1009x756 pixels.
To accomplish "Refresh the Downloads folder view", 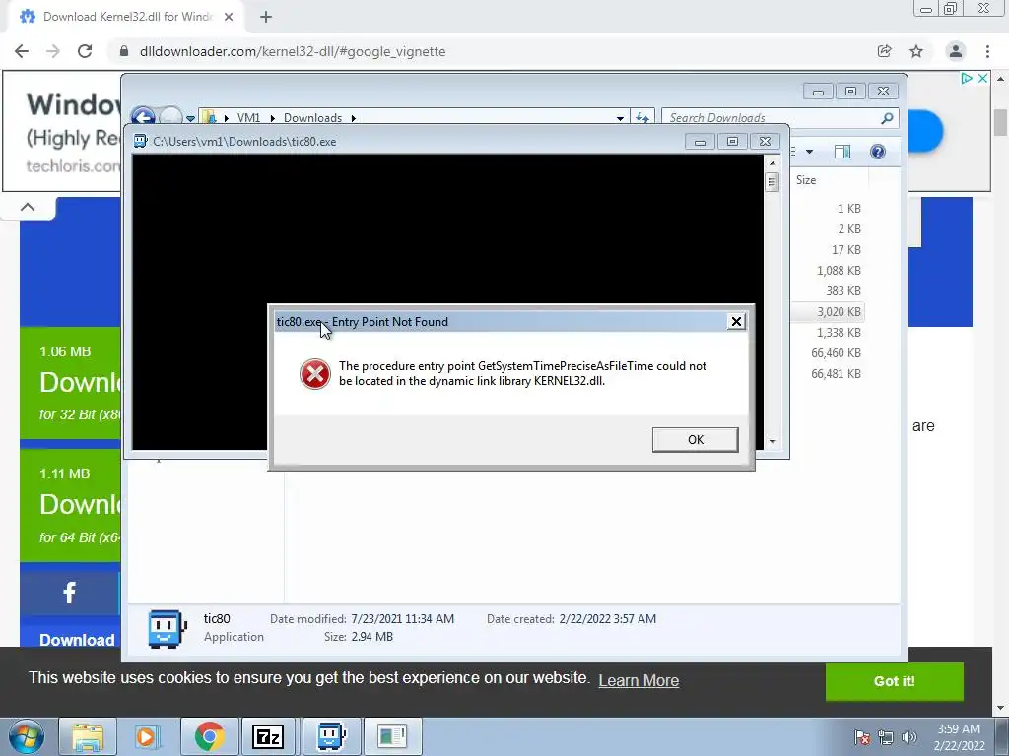I will coord(642,118).
